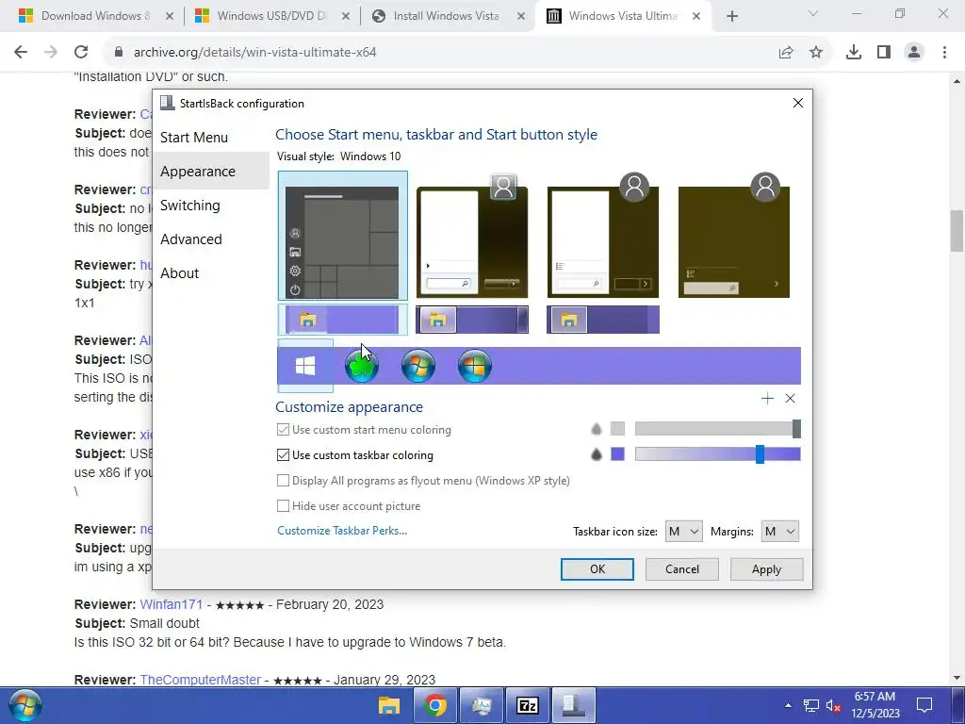This screenshot has height=724, width=965.
Task: Confirm settings with OK button
Action: click(x=597, y=568)
